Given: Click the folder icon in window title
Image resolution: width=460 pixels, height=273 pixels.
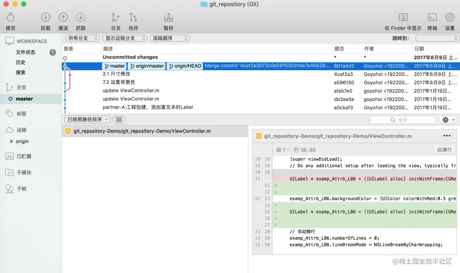Looking at the screenshot, I should coord(204,4).
